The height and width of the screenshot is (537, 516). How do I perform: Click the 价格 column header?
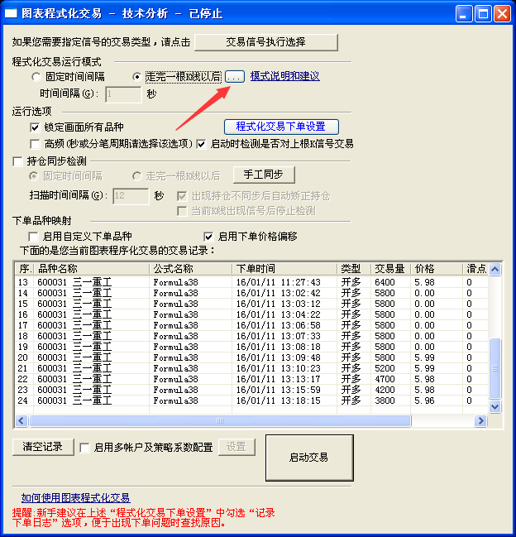coord(437,269)
